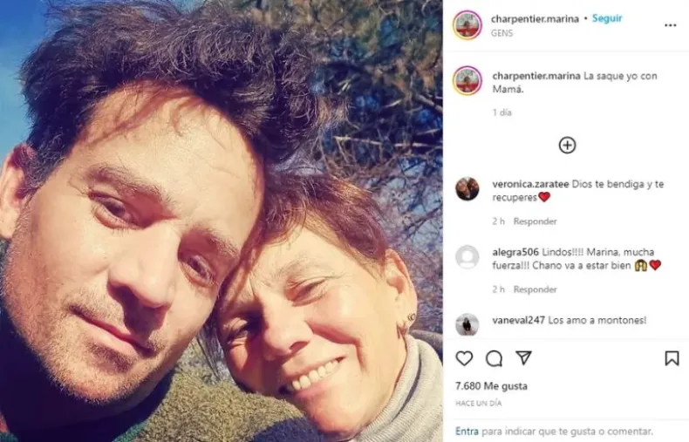Open the selfie photo of the post
Viewport: 689px width, 442px height.
221,221
